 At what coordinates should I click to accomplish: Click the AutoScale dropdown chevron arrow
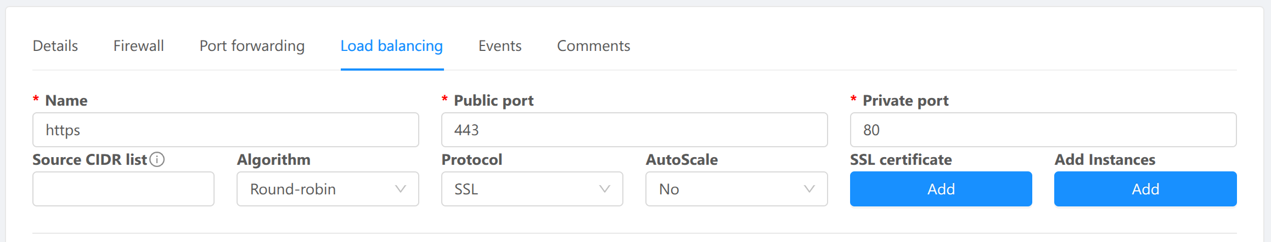tap(809, 189)
